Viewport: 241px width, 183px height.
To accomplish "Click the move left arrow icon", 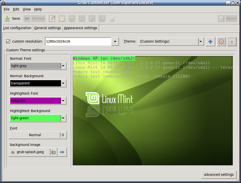I will (92, 19).
